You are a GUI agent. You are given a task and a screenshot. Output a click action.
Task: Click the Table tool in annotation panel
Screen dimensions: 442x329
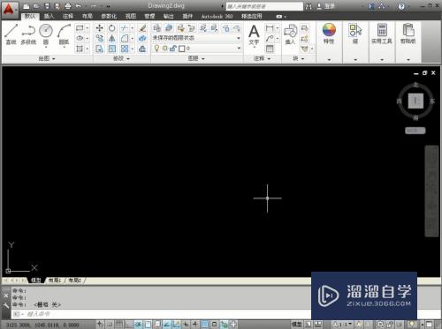270,49
